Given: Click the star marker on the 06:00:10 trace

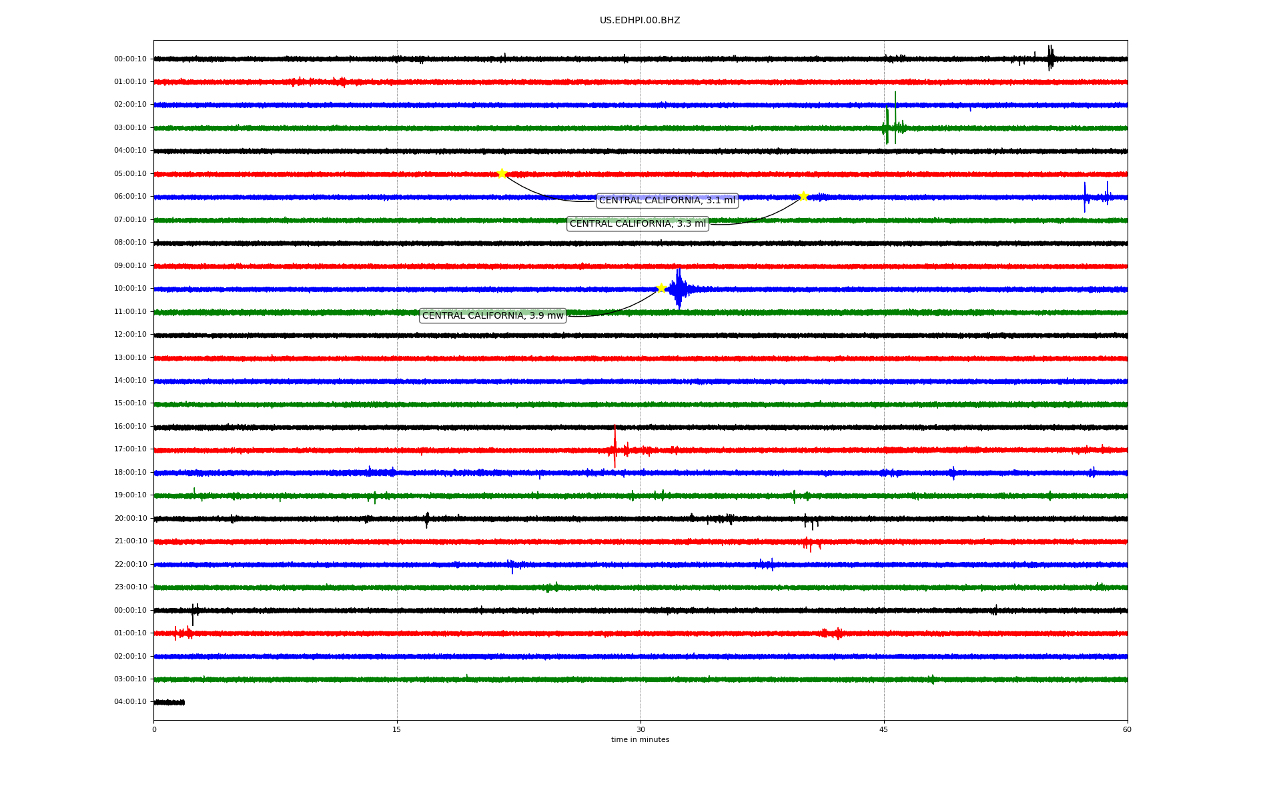Looking at the screenshot, I should click(803, 196).
